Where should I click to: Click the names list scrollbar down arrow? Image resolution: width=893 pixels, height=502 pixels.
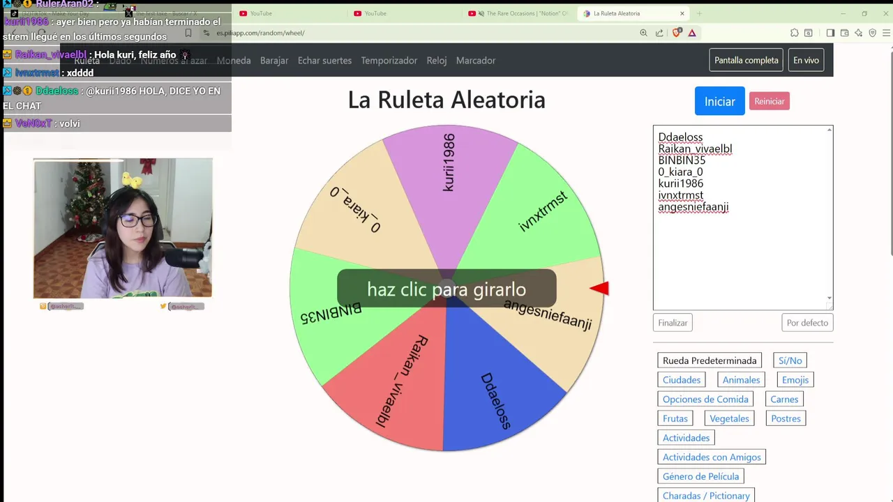830,298
